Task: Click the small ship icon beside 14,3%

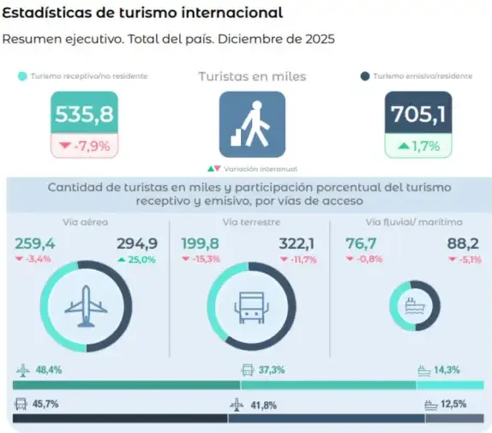Action: pos(424,370)
